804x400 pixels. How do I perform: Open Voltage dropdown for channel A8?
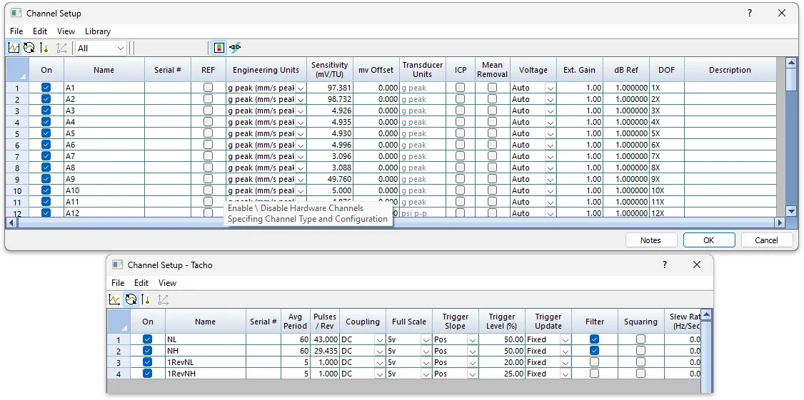(551, 168)
